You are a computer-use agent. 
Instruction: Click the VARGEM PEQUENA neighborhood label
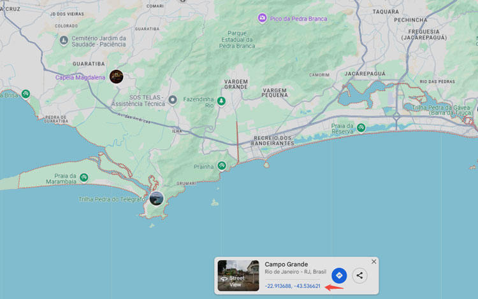click(275, 93)
